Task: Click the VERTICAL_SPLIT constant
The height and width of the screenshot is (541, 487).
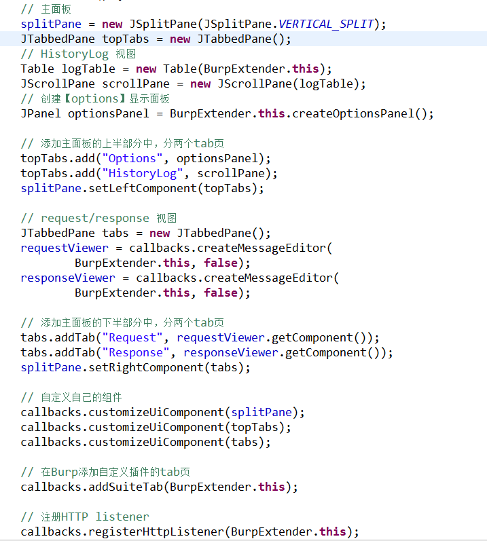Action: 326,24
